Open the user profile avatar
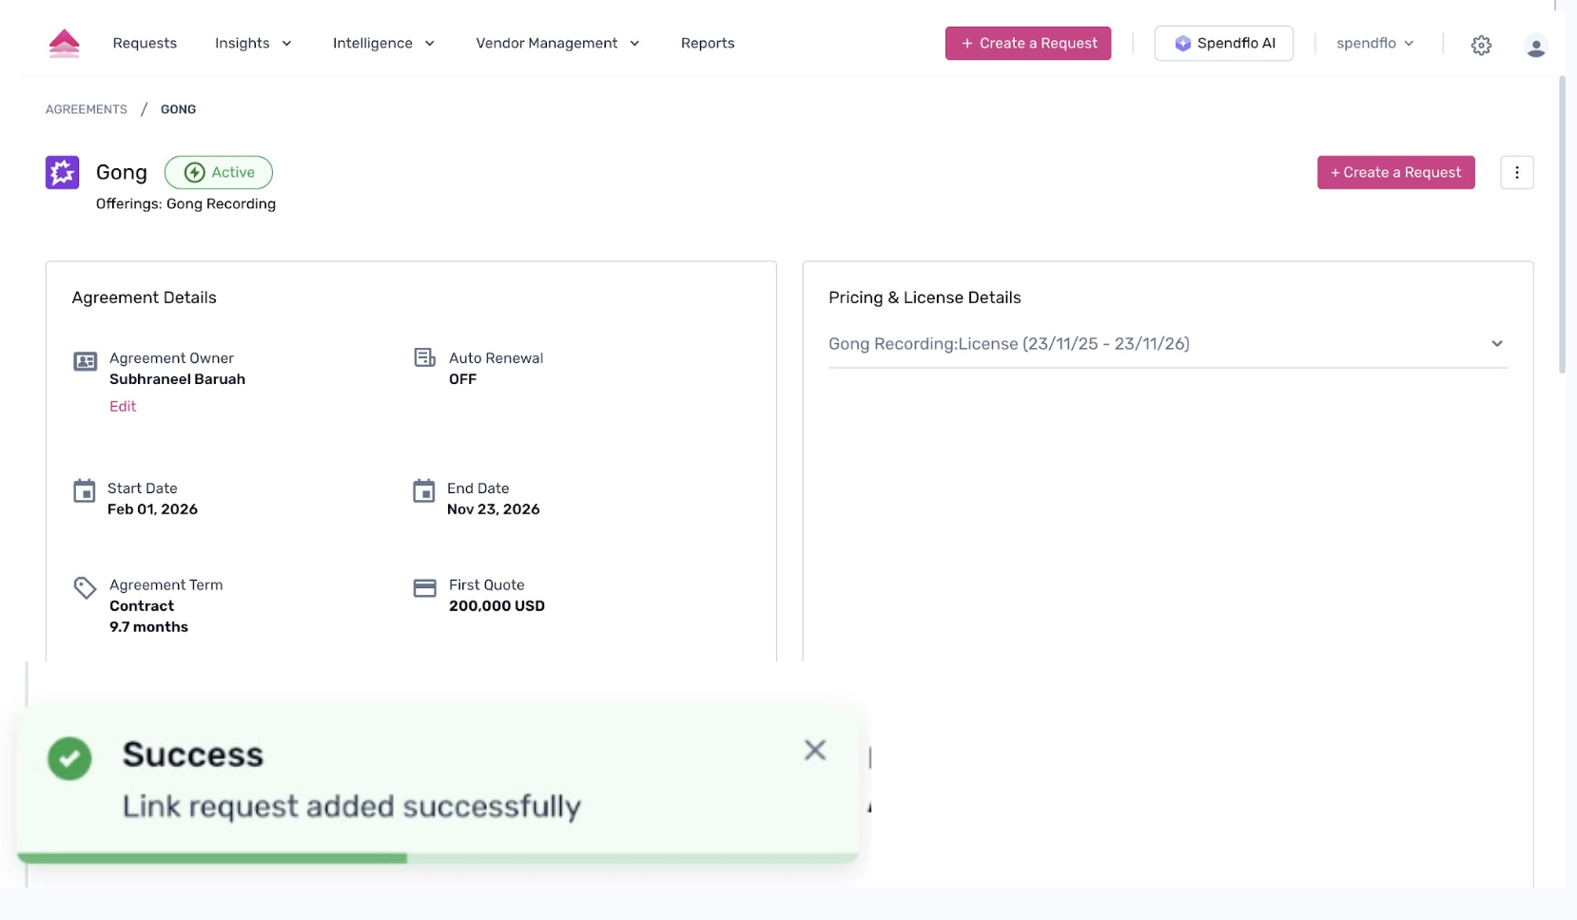This screenshot has width=1577, height=920. (1535, 45)
